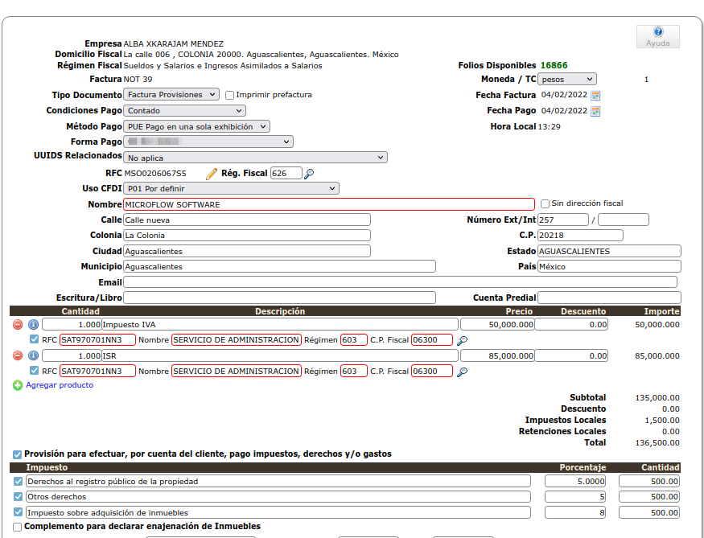Search Rég. Fiscal with magnifier icon
The width and height of the screenshot is (704, 538).
click(x=309, y=174)
